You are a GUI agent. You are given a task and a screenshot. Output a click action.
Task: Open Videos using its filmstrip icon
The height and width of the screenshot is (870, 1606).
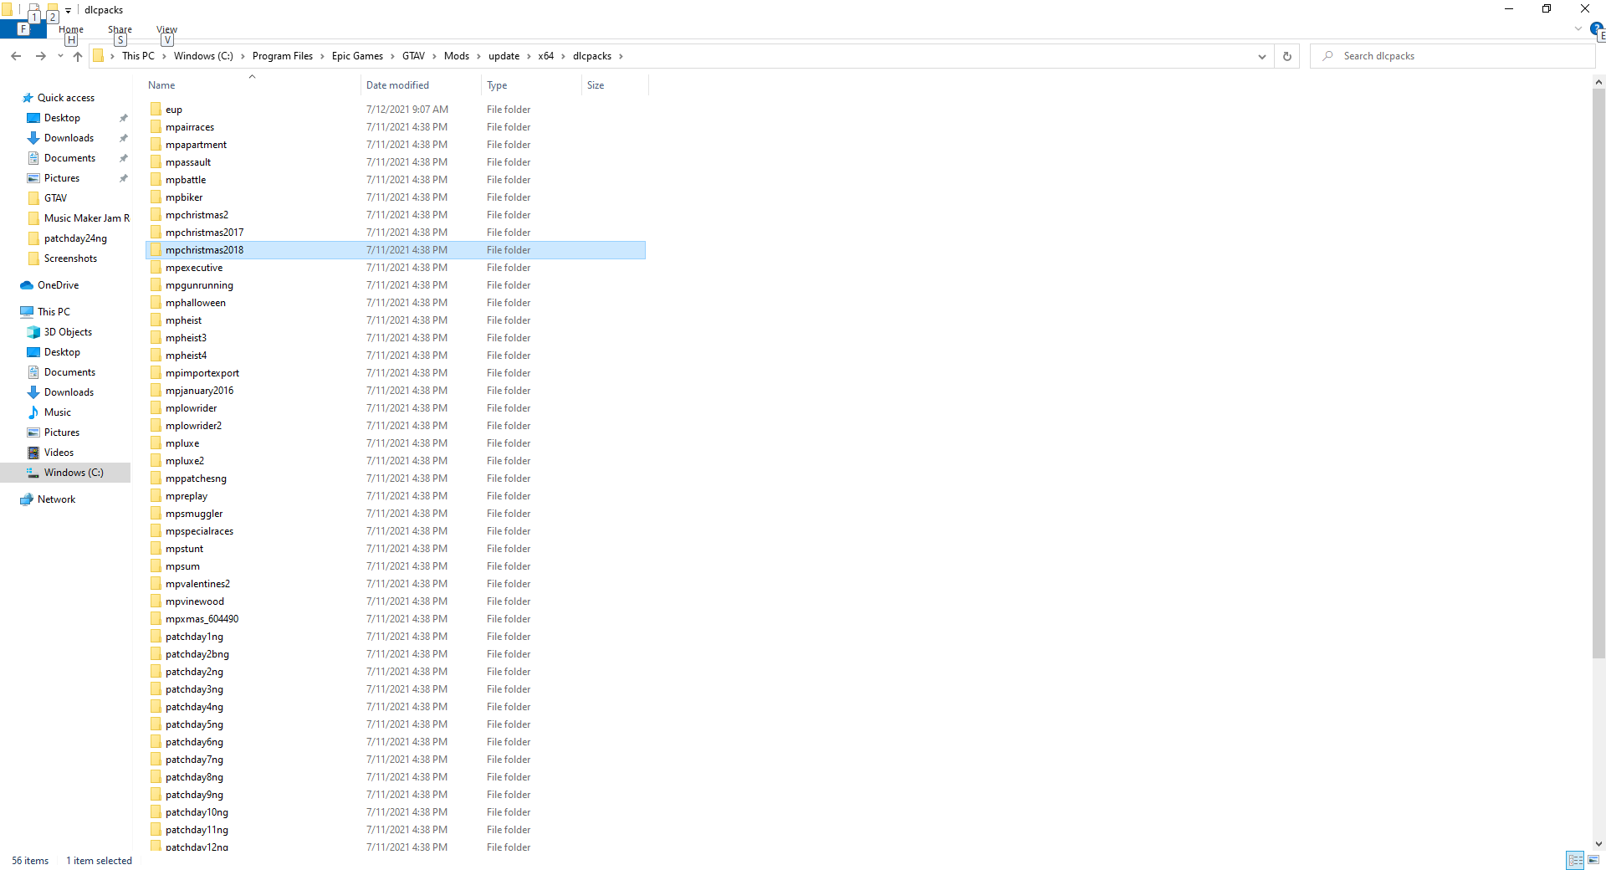pos(33,453)
